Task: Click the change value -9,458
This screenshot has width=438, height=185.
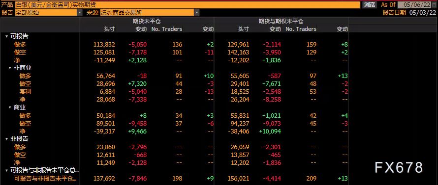Action: (138, 124)
